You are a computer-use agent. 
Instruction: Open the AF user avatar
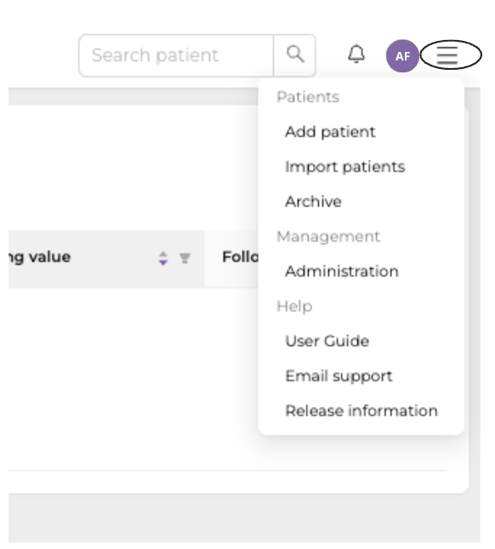pos(402,55)
